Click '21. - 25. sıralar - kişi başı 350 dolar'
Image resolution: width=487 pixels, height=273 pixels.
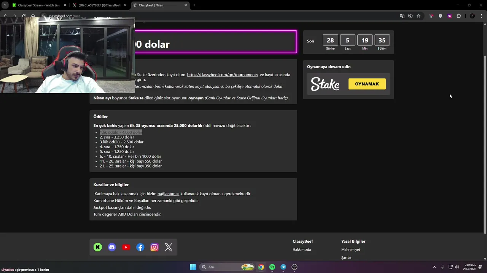click(x=131, y=166)
